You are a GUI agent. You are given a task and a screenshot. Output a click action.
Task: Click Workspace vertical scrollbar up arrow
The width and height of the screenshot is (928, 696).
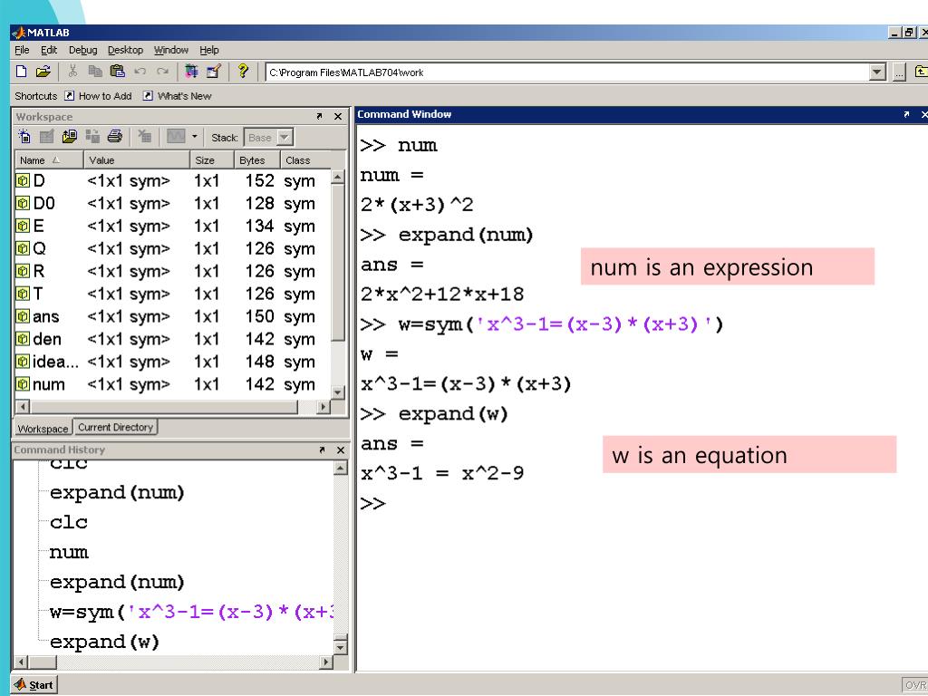coord(337,177)
